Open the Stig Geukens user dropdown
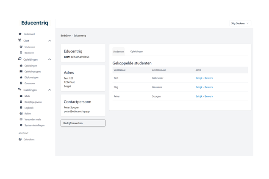Image resolution: width=269 pixels, height=179 pixels. (x=240, y=23)
